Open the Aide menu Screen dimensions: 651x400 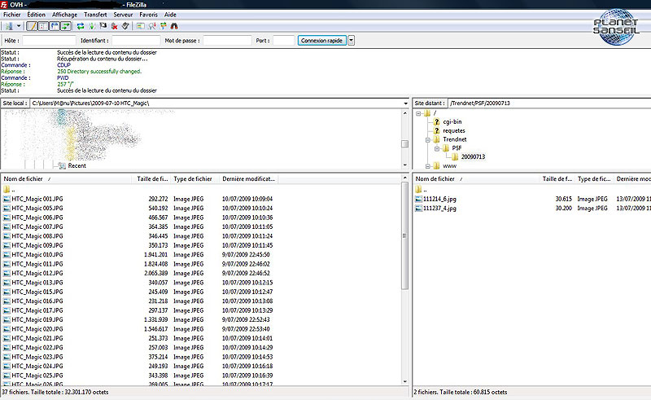click(170, 15)
